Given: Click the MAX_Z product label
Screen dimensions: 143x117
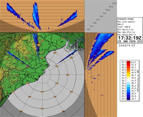Looking at the screenshot, I should coord(120,24).
